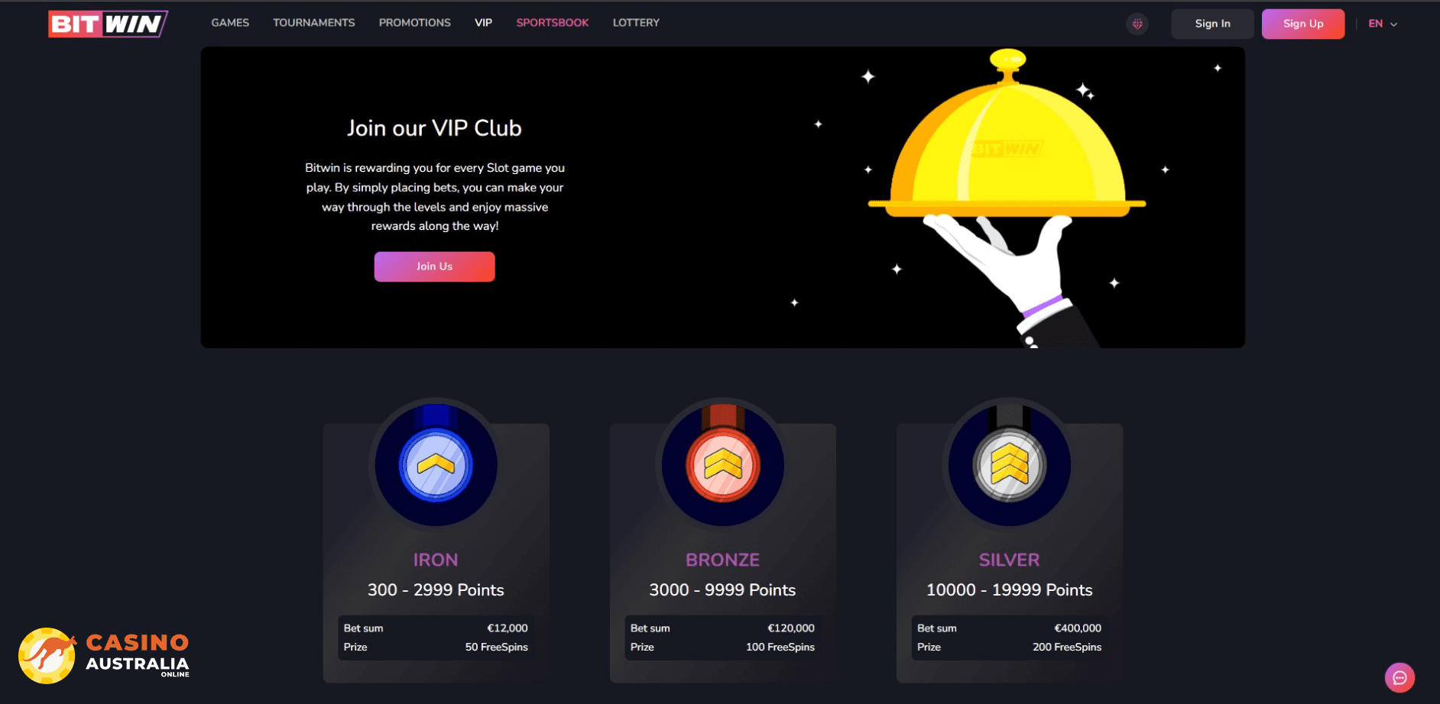Click the Sign Up button
The height and width of the screenshot is (704, 1440).
[x=1303, y=24]
